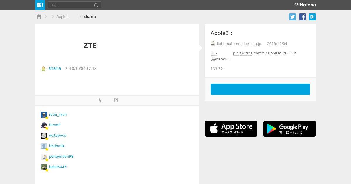Viewport: 351px width, 184px height.
Task: Click the search magnifier icon
Action: pos(96,5)
